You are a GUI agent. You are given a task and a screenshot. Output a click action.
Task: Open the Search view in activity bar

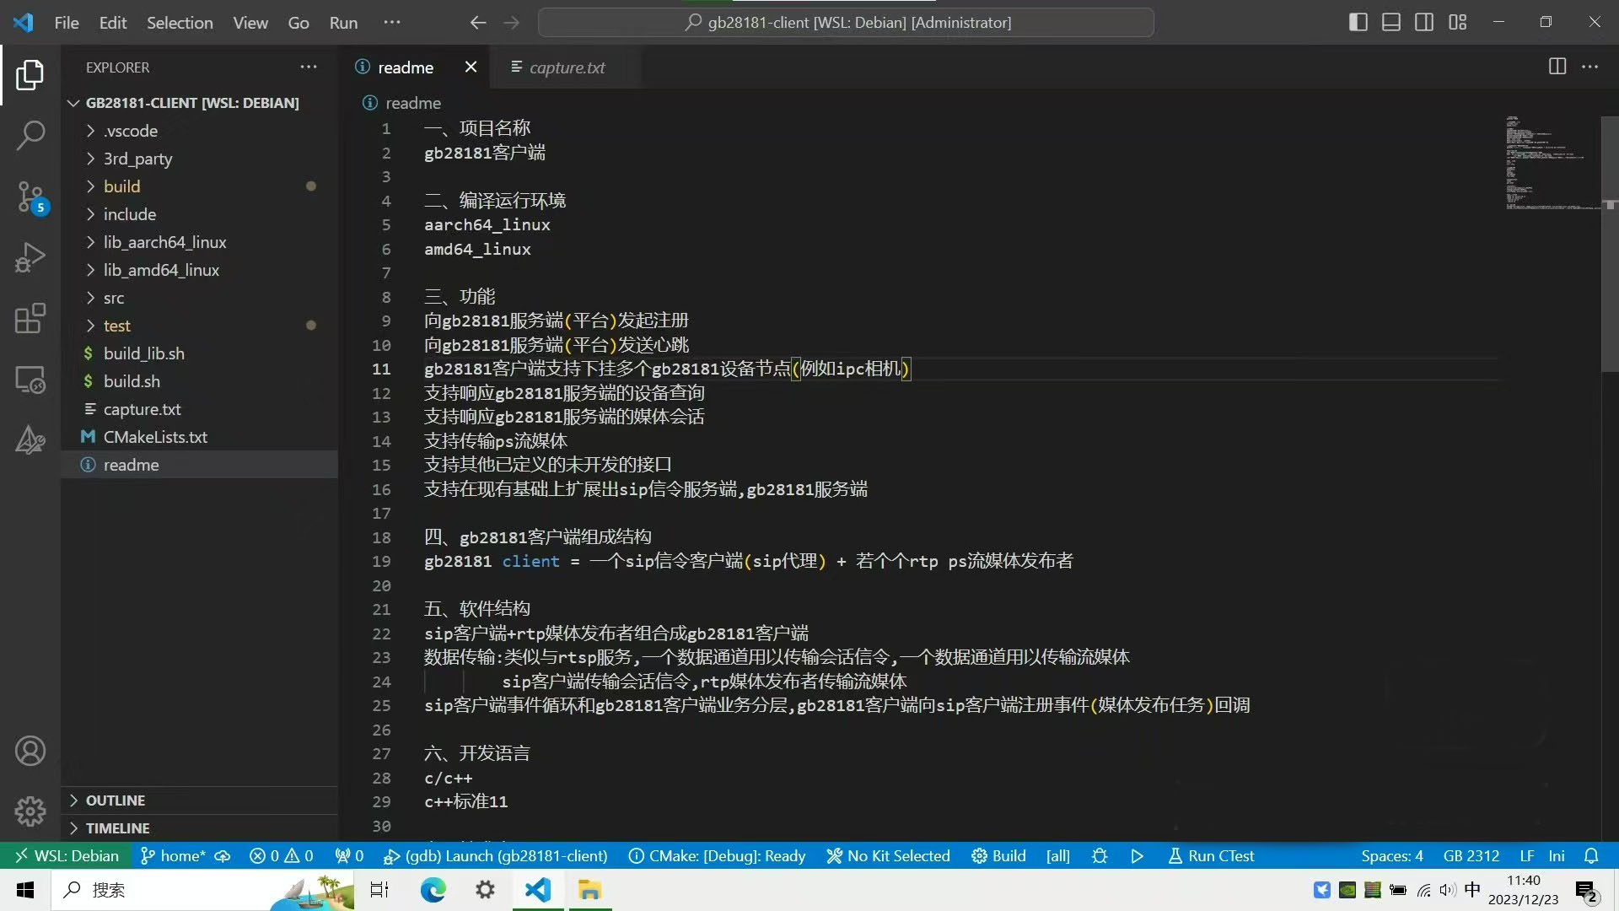30,135
